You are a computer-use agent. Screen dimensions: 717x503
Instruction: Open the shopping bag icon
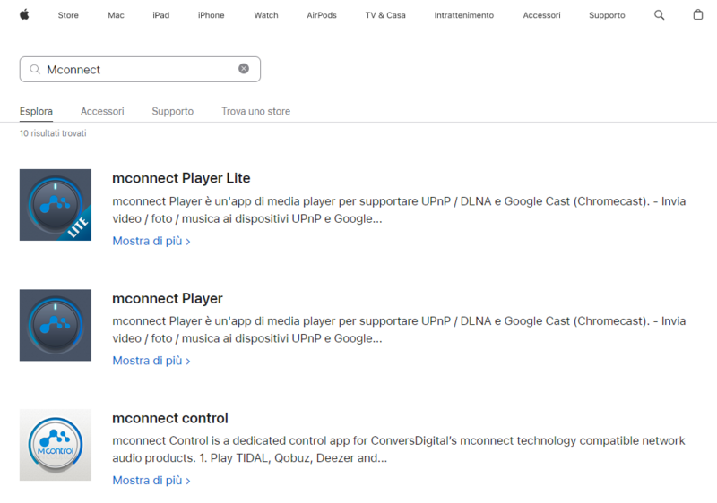click(x=698, y=15)
